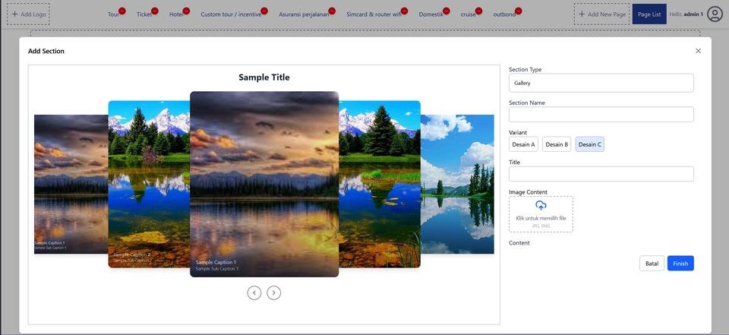Viewport: 729px width, 335px height.
Task: Select the Desain A variant
Action: [x=523, y=144]
